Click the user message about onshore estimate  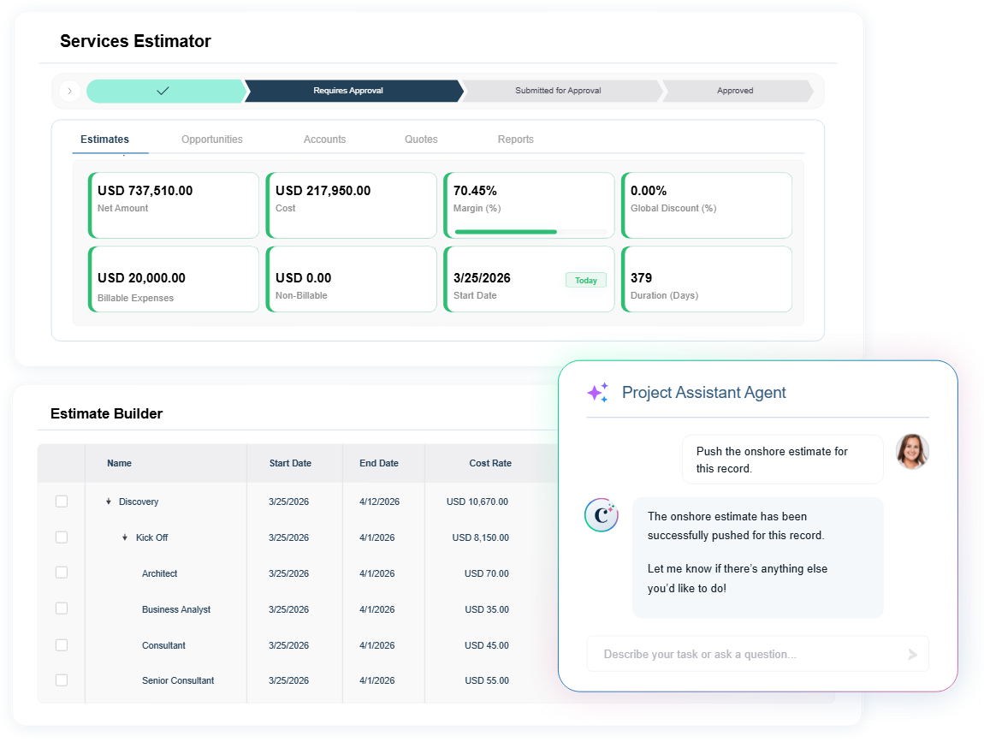(783, 460)
